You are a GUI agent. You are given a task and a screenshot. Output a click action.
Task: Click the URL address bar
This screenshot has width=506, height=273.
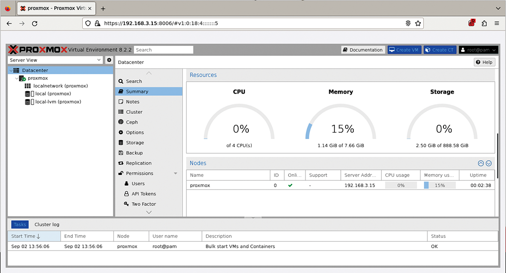pos(253,23)
